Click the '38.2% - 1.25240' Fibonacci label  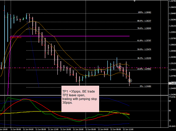click(x=144, y=58)
